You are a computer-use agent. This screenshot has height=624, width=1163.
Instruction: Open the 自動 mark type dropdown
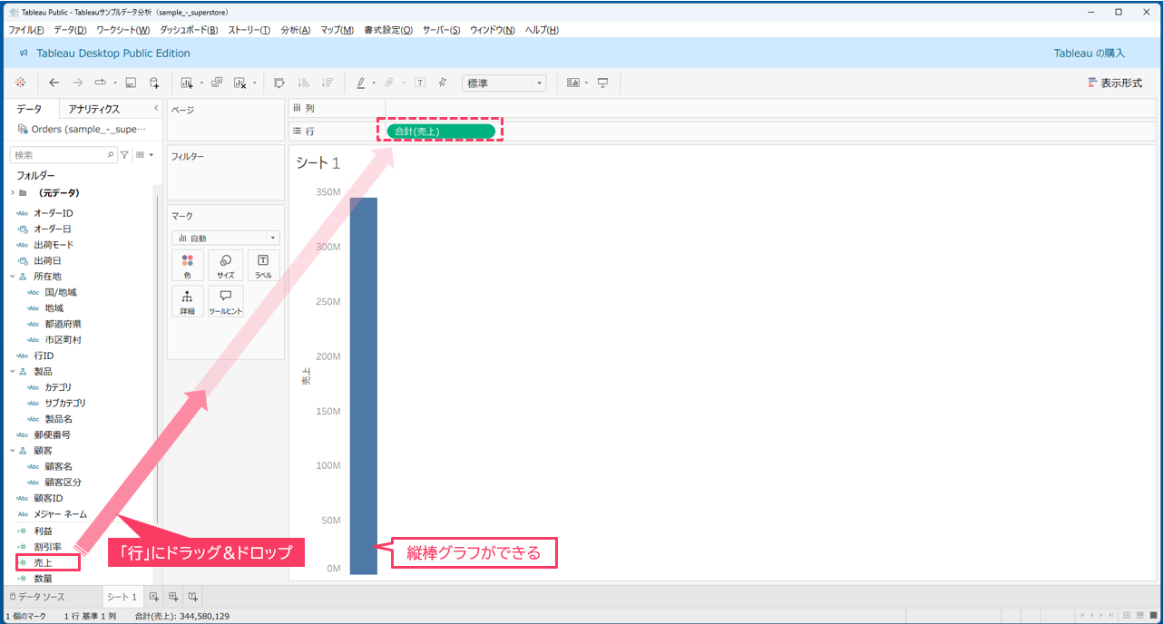[x=226, y=238]
